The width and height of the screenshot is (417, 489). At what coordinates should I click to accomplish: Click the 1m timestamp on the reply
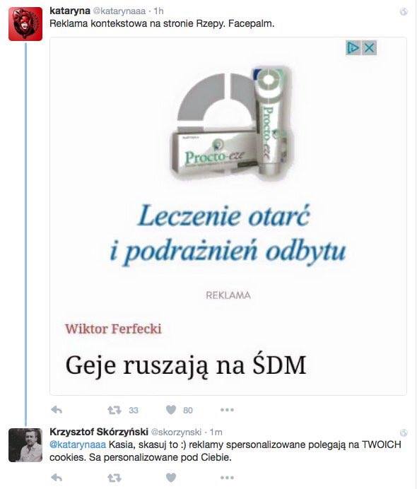216,432
